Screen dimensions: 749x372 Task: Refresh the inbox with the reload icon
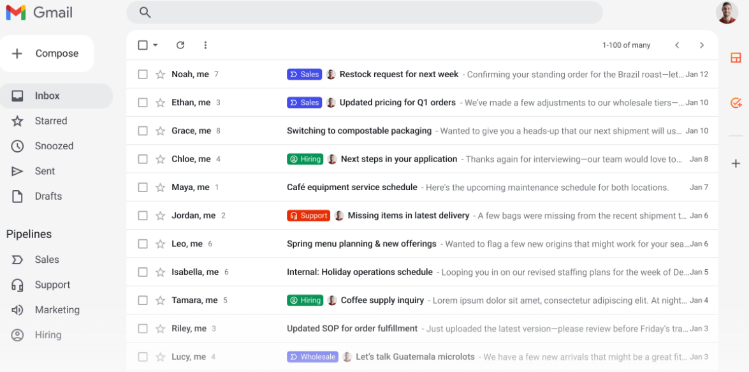[x=180, y=45]
